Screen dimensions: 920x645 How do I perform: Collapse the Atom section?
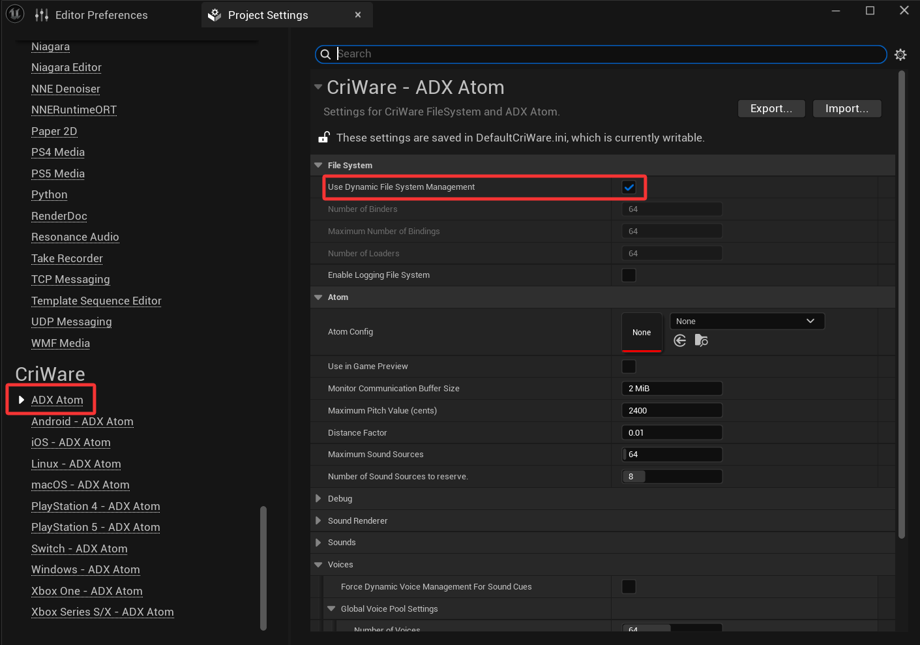[318, 297]
